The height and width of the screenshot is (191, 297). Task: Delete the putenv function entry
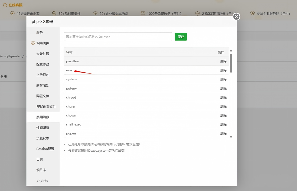coord(223,88)
